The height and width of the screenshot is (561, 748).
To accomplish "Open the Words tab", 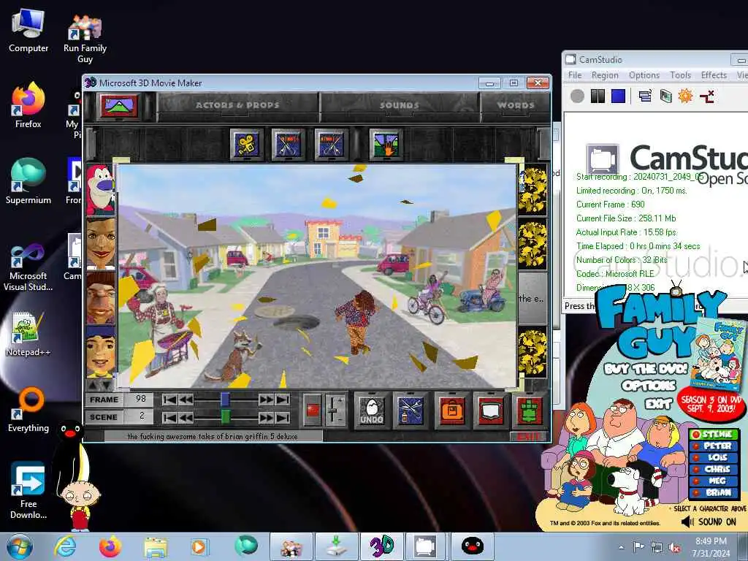I will 515,105.
